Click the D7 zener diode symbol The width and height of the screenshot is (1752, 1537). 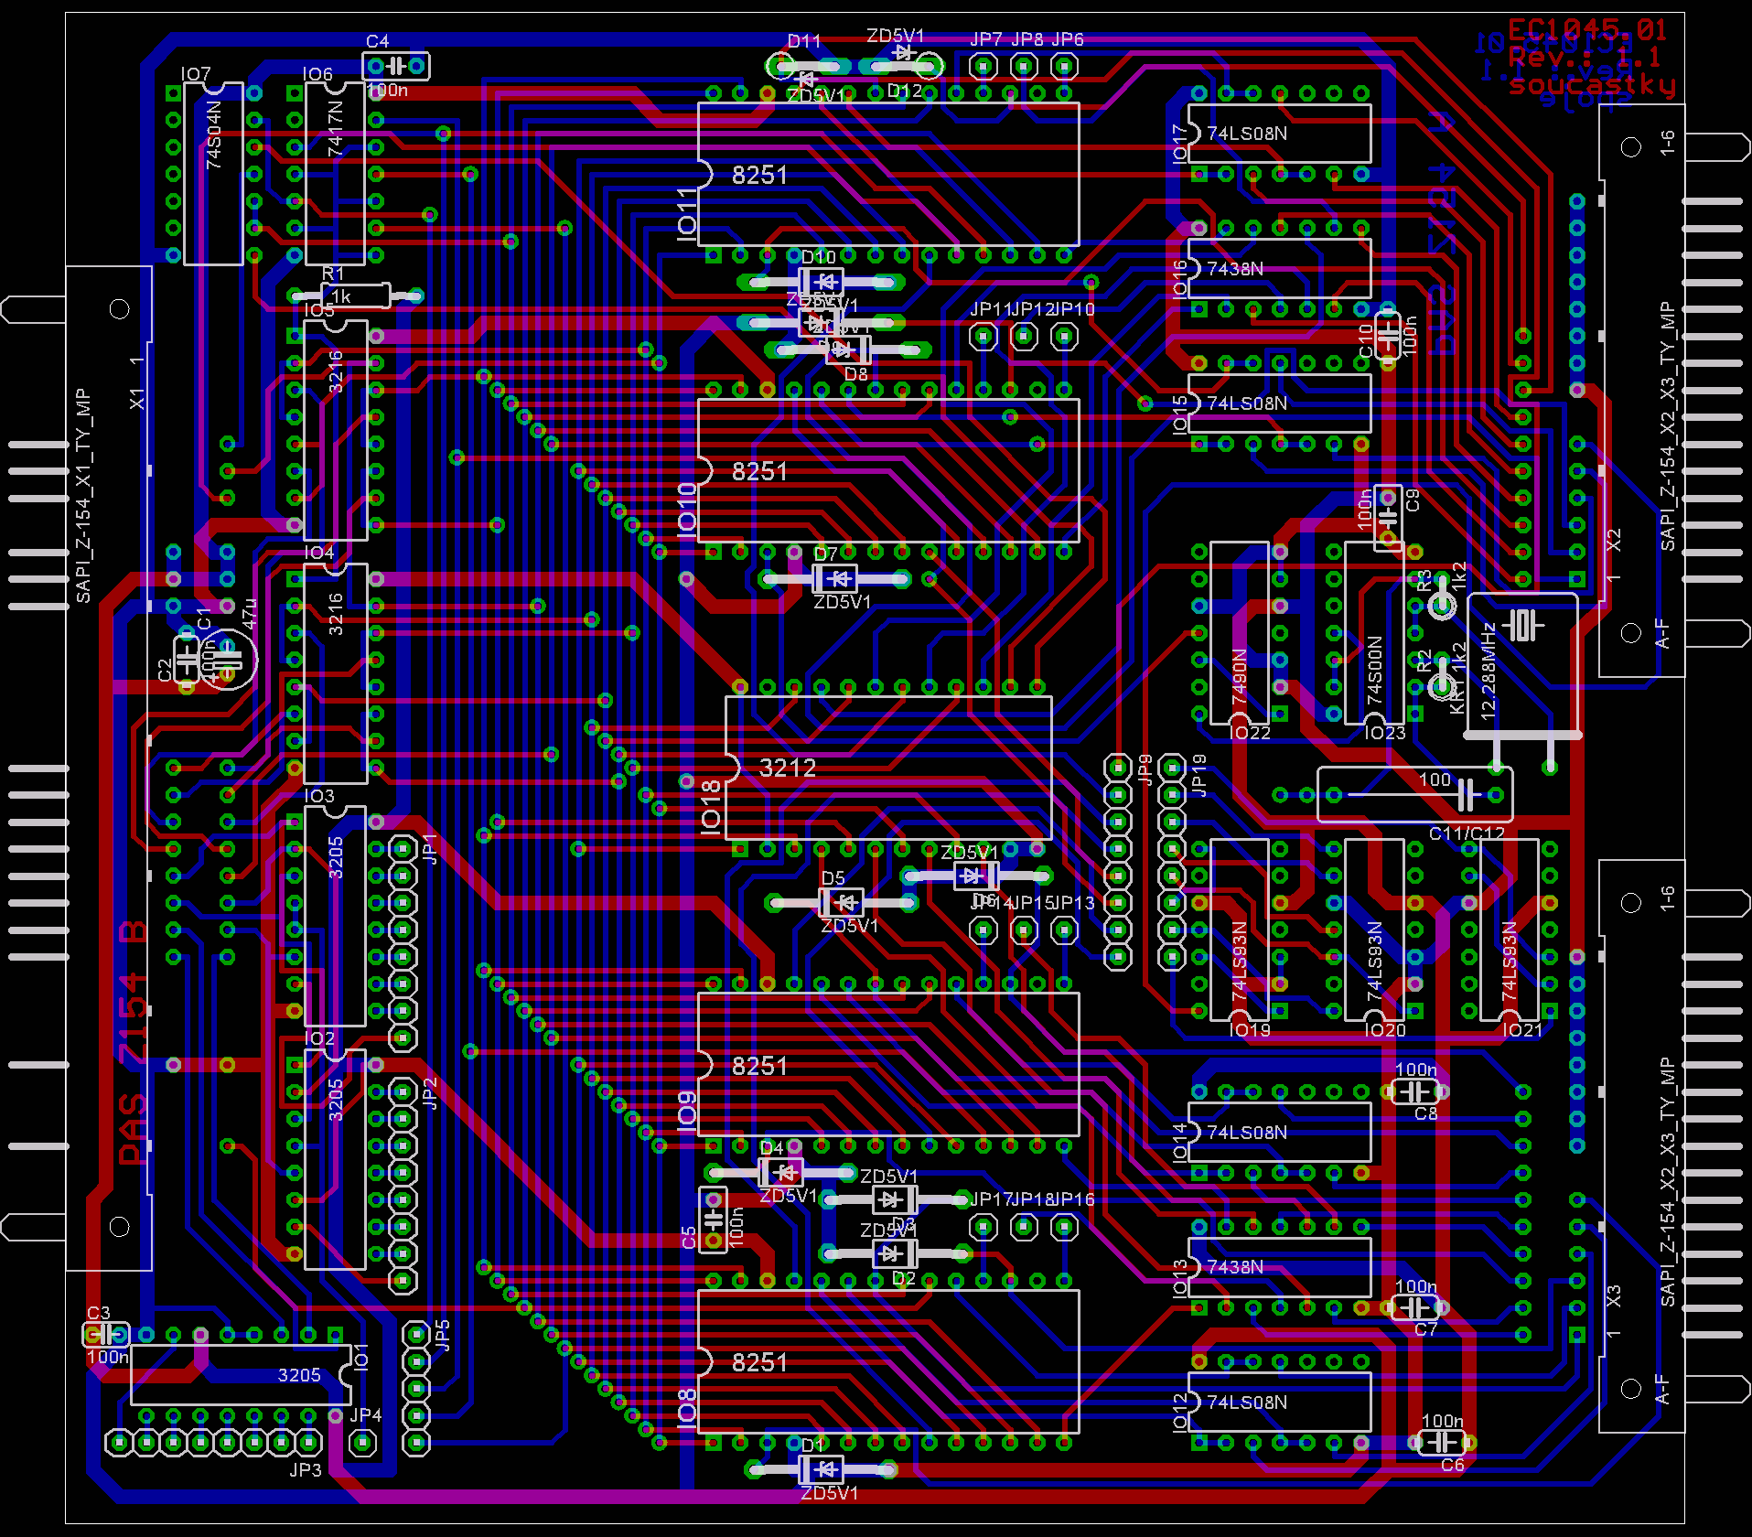pos(834,578)
